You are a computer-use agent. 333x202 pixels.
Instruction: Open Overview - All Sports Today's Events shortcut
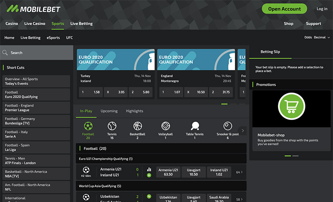(x=36, y=81)
